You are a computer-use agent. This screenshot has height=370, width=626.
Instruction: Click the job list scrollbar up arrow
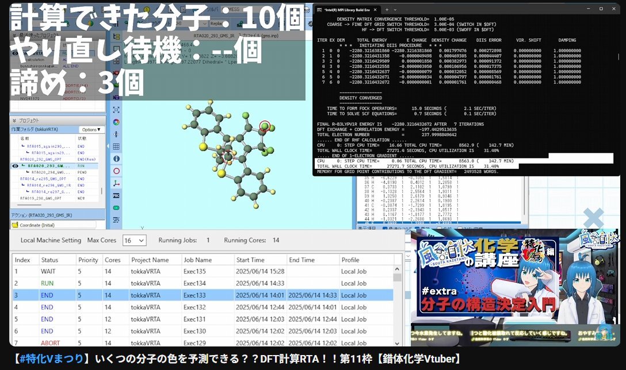coord(397,269)
